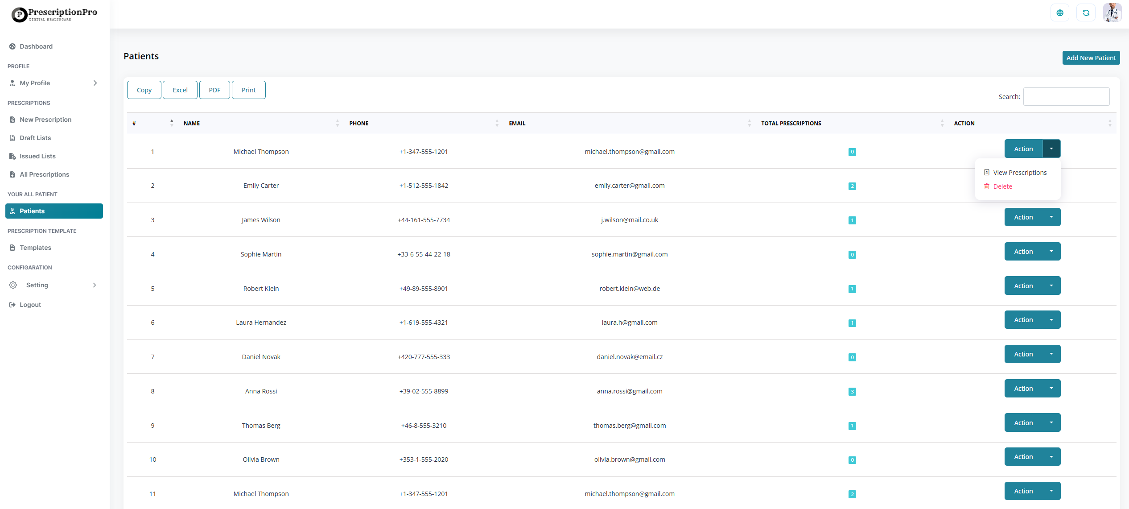Viewport: 1129px width, 509px height.
Task: Open Draft Lists page
Action: pyautogui.click(x=35, y=138)
